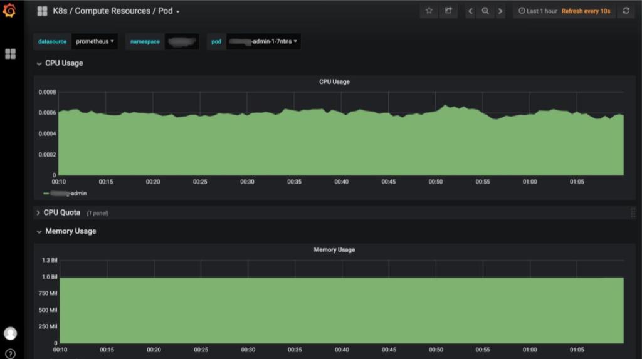Open the CPU Usage panel title menu
Viewport: 642px width, 359px height.
pos(334,82)
